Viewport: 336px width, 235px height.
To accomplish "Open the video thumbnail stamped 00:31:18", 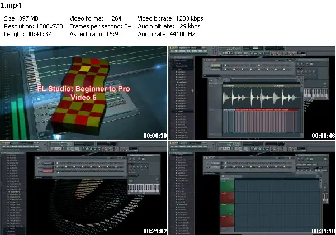I will coord(252,188).
